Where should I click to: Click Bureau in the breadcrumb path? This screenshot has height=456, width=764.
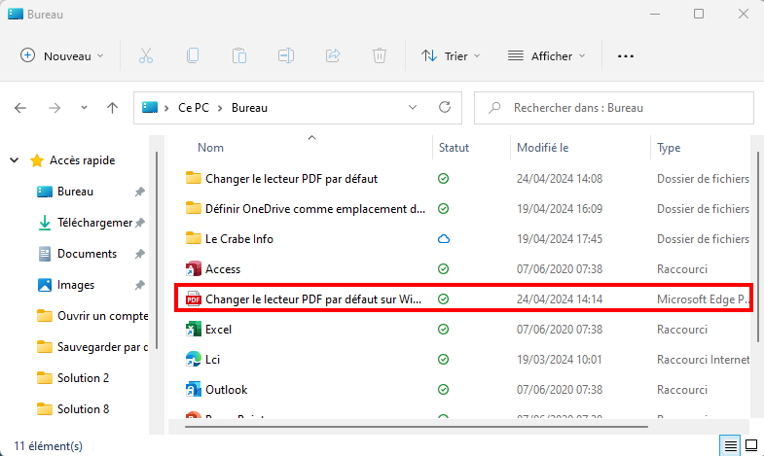click(249, 108)
